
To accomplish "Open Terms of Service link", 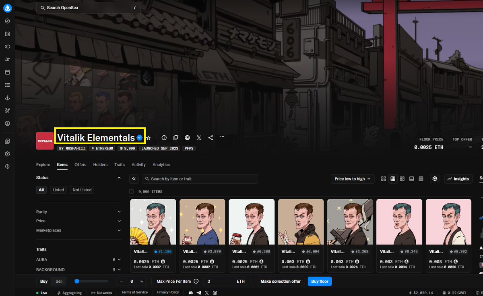I will click(x=134, y=292).
